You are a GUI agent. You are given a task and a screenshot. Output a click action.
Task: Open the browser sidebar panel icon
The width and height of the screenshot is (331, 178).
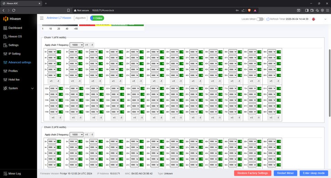pos(307,10)
